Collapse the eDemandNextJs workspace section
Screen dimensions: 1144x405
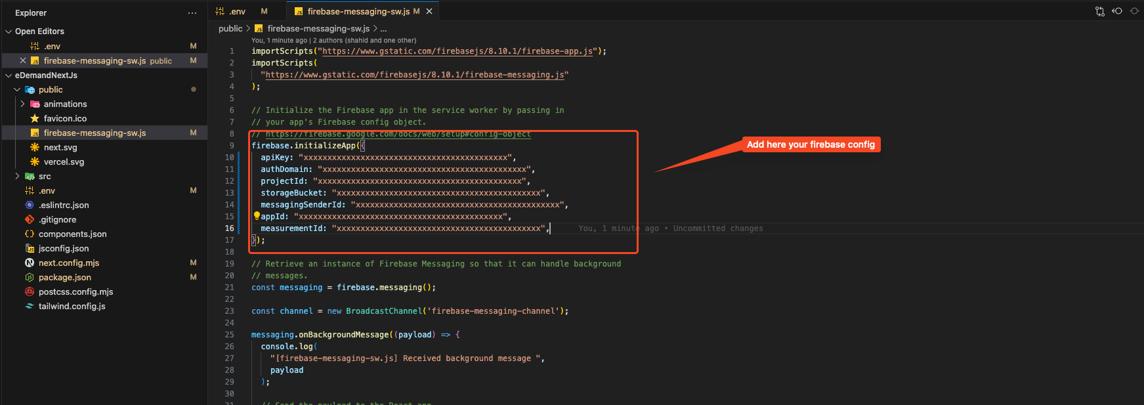[9, 75]
